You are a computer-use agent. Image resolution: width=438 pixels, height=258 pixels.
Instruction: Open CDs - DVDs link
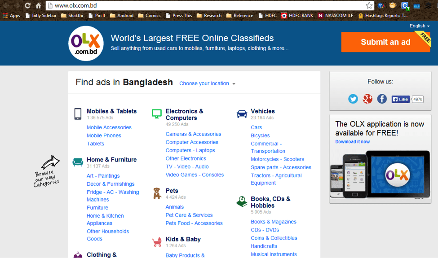pyautogui.click(x=265, y=230)
